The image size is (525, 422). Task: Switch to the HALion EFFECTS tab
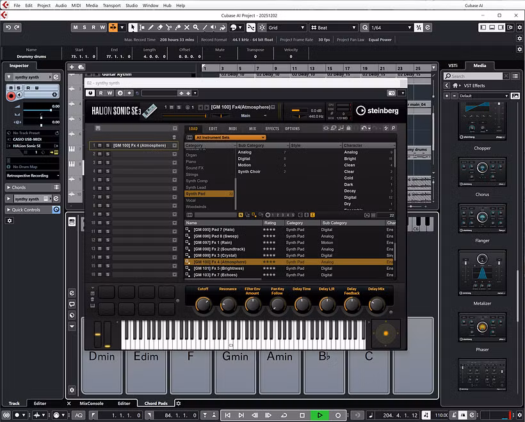click(272, 129)
